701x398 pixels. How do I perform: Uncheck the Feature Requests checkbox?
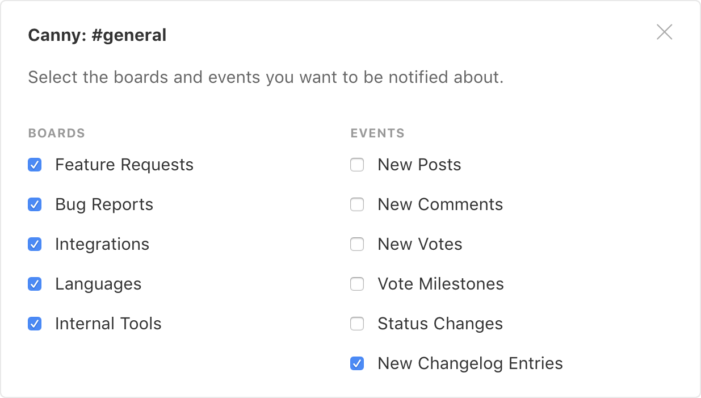point(35,165)
